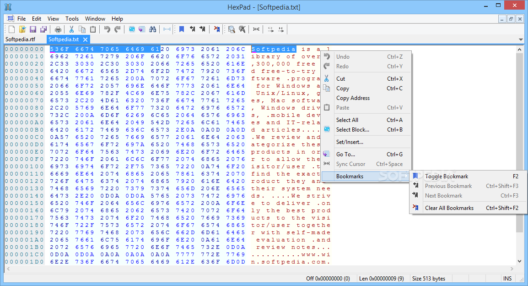The image size is (528, 286).
Task: Click the Save All toolbar icon
Action: (x=43, y=29)
